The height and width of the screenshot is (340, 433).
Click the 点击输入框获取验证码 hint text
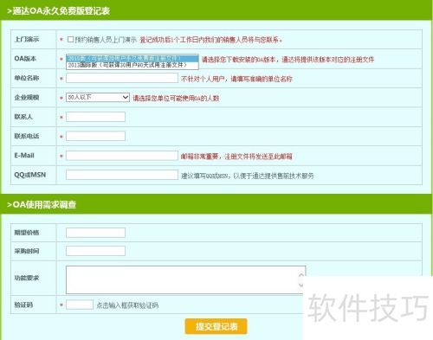tap(127, 305)
